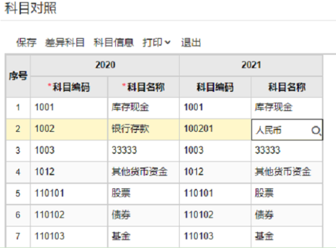Select the 银行存款 name cell
Image resolution: width=336 pixels, height=248 pixels.
144,129
